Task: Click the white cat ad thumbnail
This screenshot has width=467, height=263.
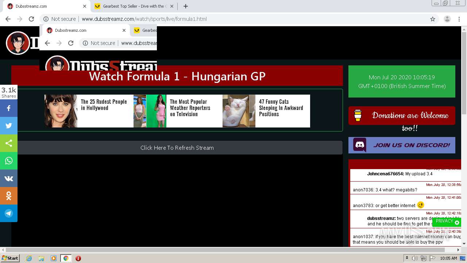Action: click(x=239, y=111)
